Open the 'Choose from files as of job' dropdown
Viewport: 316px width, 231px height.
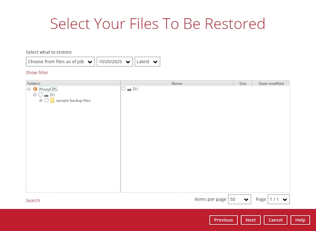pyautogui.click(x=60, y=61)
